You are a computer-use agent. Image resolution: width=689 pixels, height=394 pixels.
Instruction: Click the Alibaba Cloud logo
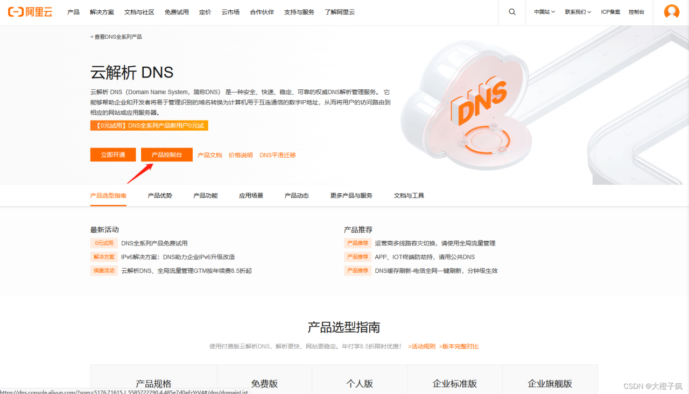[x=30, y=12]
